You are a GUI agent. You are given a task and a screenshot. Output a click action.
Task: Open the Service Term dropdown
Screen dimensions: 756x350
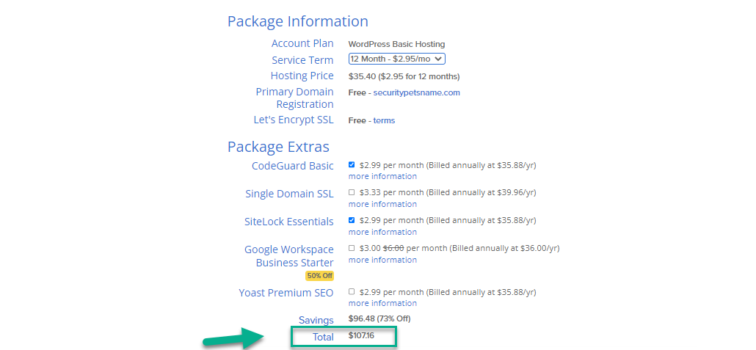[x=396, y=59]
